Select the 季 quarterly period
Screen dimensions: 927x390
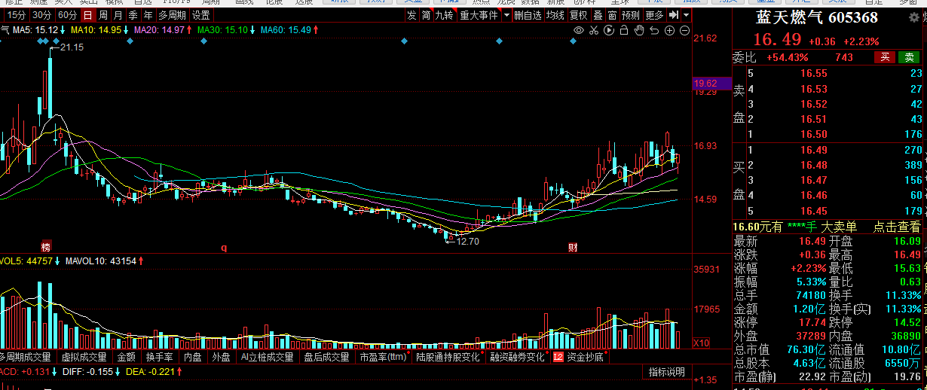pos(133,15)
